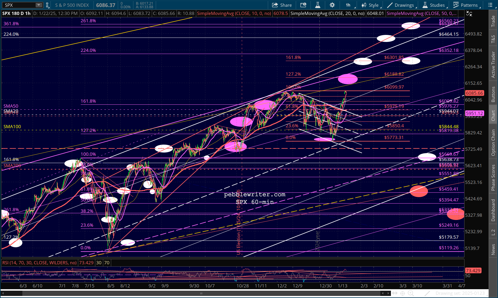Viewport: 498px width, 298px height.
Task: Click the RSI 73.429 value bubble
Action: tap(473, 270)
